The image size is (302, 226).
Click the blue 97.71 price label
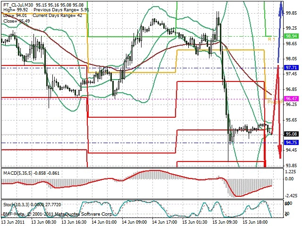click(291, 68)
